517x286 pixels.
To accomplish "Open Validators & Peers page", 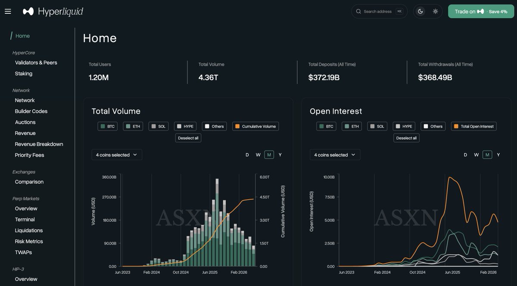I will tap(36, 62).
